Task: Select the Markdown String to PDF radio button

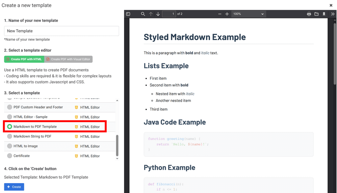Action: tap(10, 137)
